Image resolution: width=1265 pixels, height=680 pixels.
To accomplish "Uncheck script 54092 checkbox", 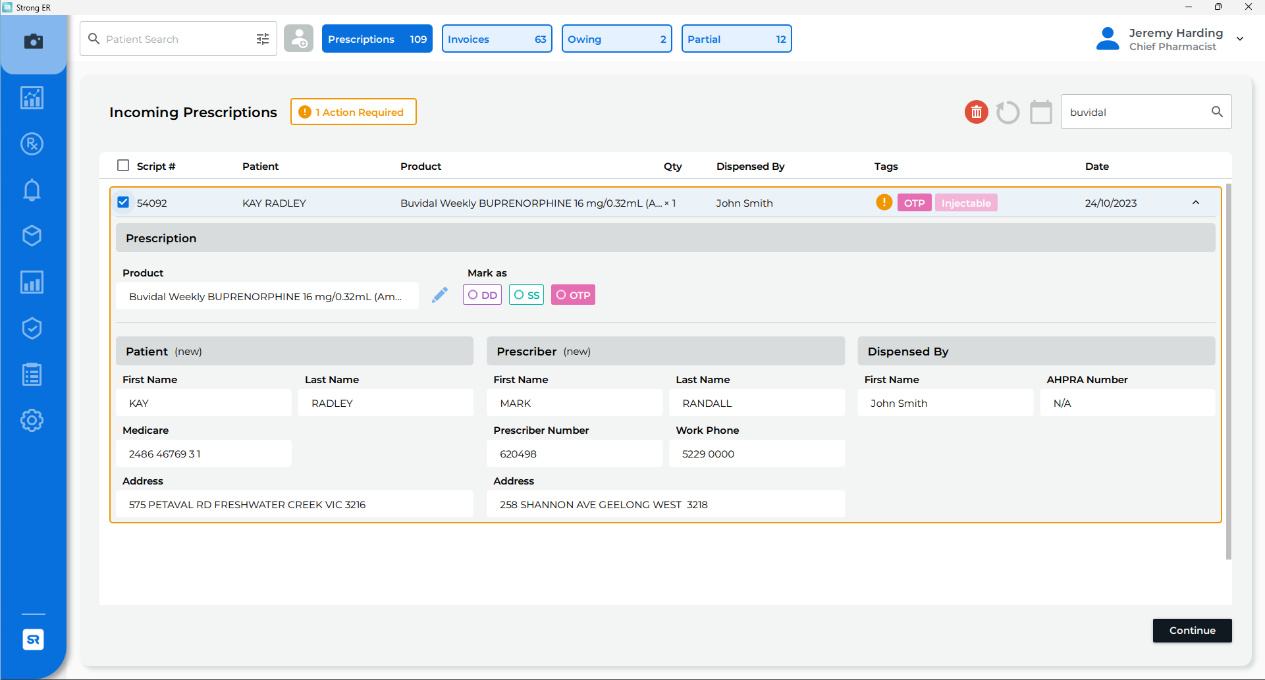I will click(x=123, y=202).
